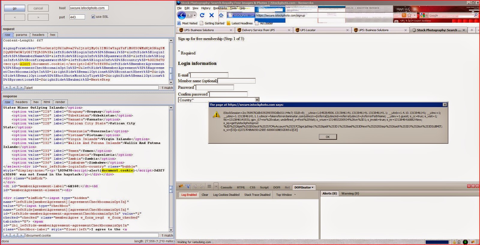Click Firebug previous arrow in devtools toolbar
The height and width of the screenshot is (245, 480).
click(195, 187)
